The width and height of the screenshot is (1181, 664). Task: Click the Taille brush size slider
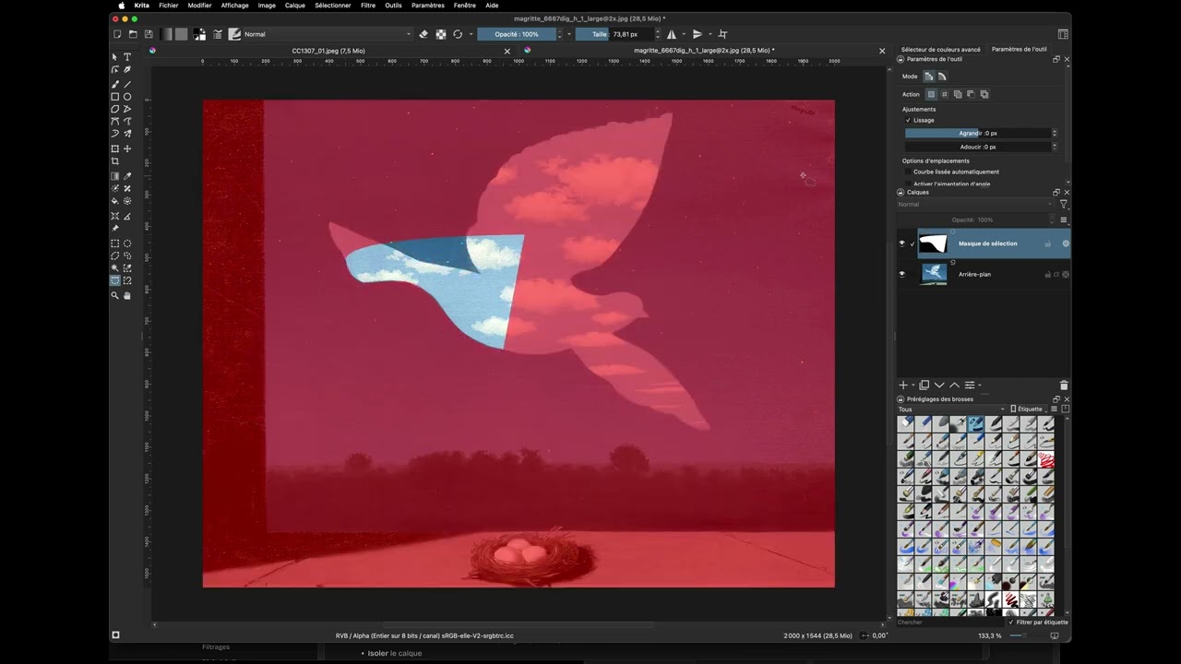pos(615,34)
